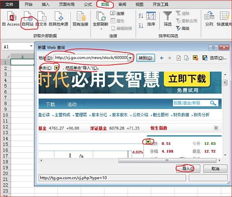Click Sort Z to A descending icon
232x197 pixels.
pyautogui.click(x=141, y=26)
